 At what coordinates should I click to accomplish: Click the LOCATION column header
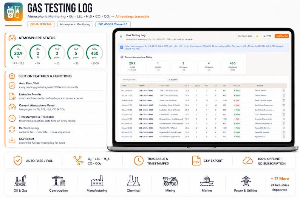point(164,85)
